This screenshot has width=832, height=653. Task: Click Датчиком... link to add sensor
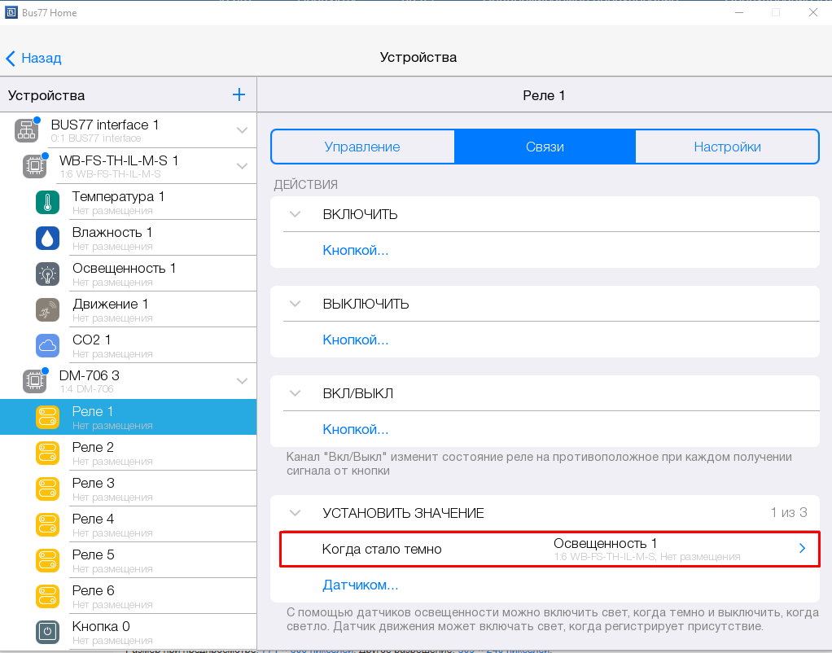[360, 585]
